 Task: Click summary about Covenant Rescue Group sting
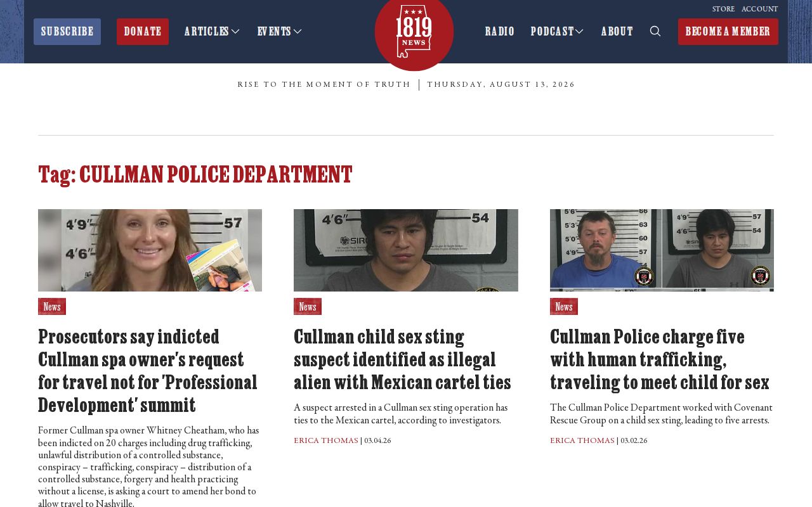661,414
